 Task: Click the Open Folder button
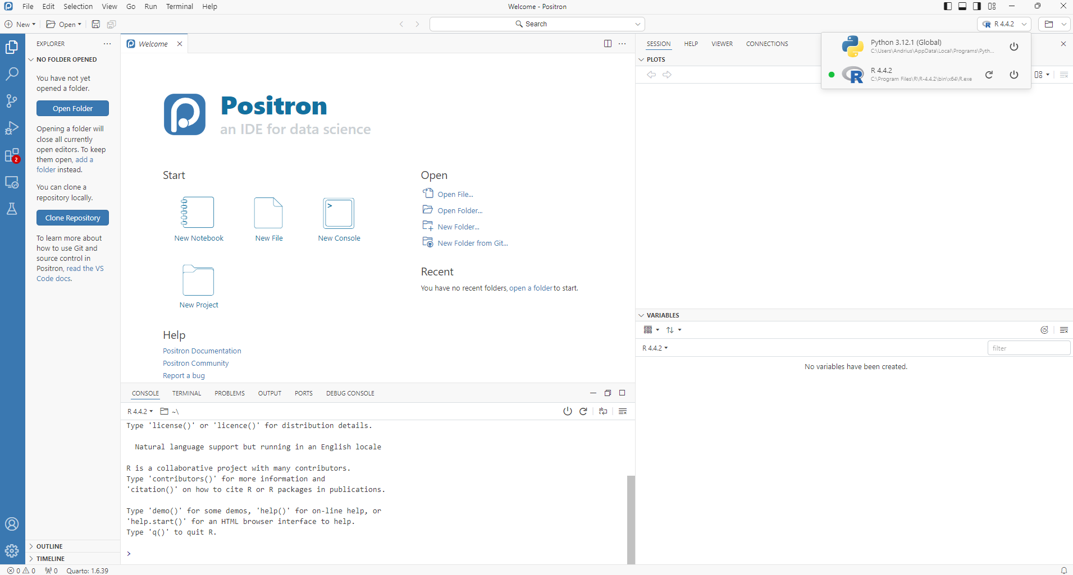[72, 108]
